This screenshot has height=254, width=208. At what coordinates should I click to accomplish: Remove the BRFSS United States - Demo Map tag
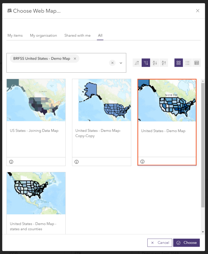tap(75, 59)
